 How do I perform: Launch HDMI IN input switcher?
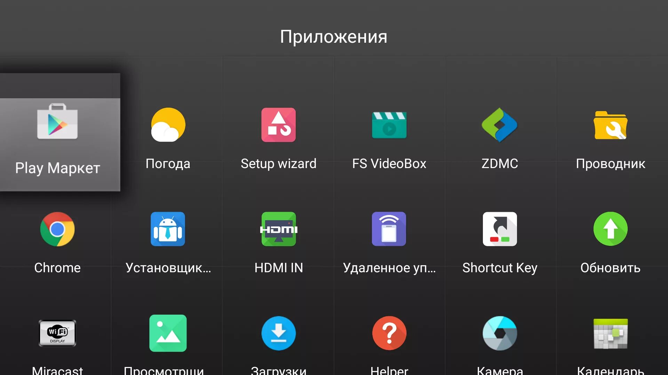click(x=278, y=228)
